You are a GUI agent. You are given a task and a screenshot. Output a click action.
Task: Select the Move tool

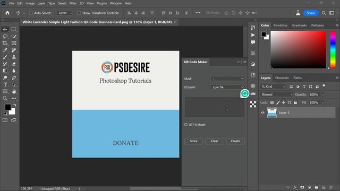point(5,29)
